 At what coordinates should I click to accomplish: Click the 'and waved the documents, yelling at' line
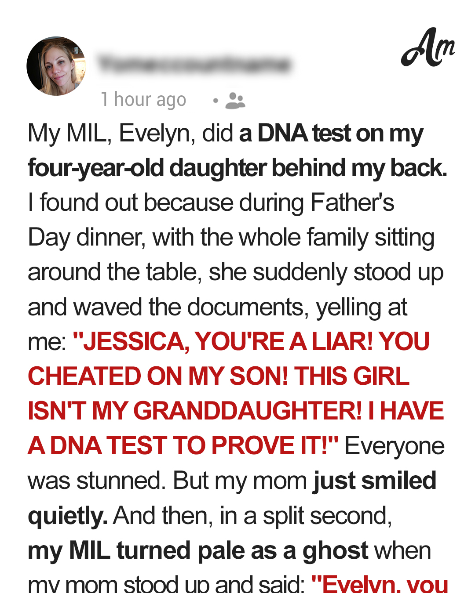pyautogui.click(x=217, y=307)
